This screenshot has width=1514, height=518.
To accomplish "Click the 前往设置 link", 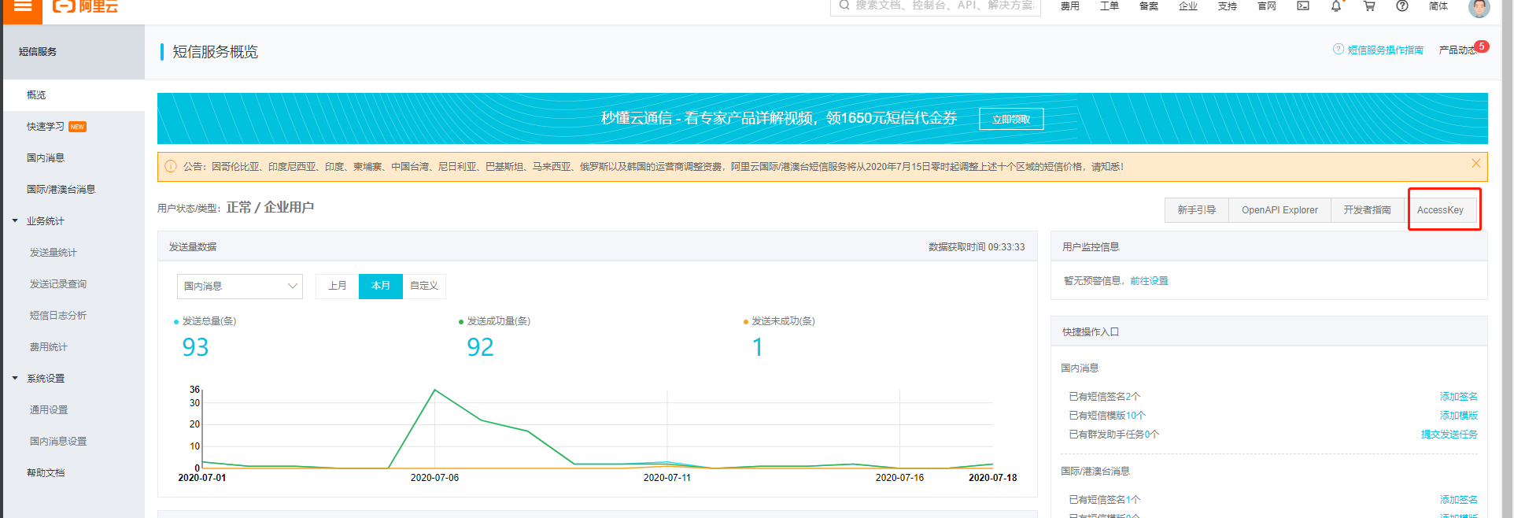I will tap(1149, 281).
